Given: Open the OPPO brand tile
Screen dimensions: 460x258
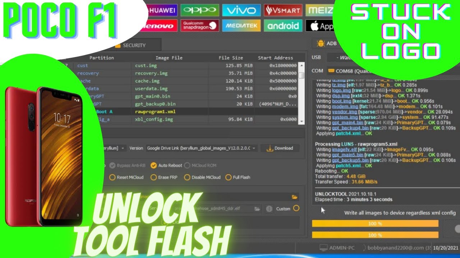Looking at the screenshot, I should pyautogui.click(x=200, y=10).
